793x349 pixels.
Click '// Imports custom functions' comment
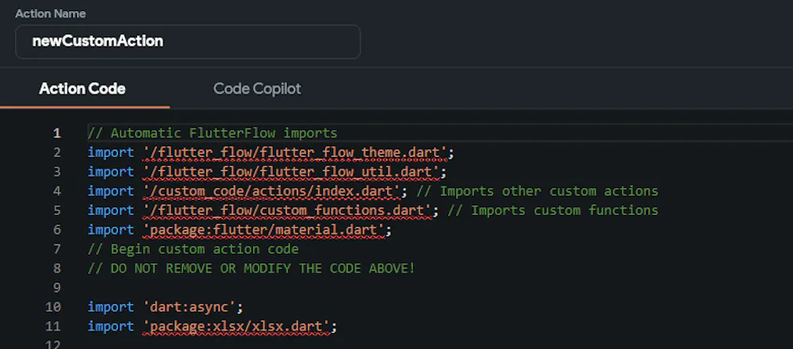(553, 210)
